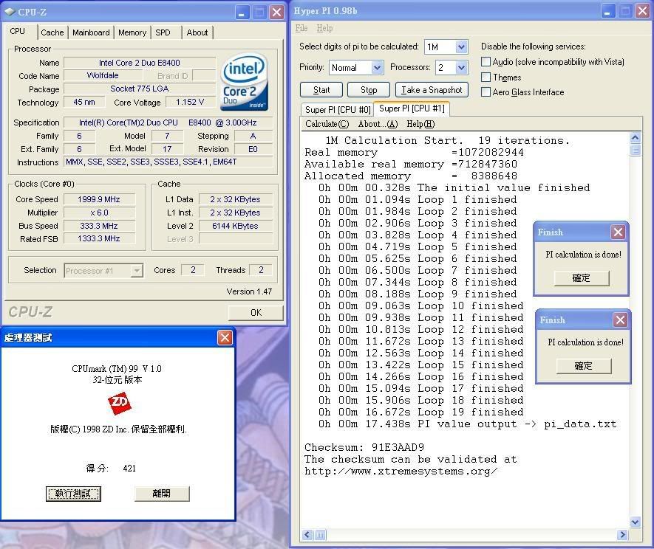Click the Start button

(x=321, y=90)
